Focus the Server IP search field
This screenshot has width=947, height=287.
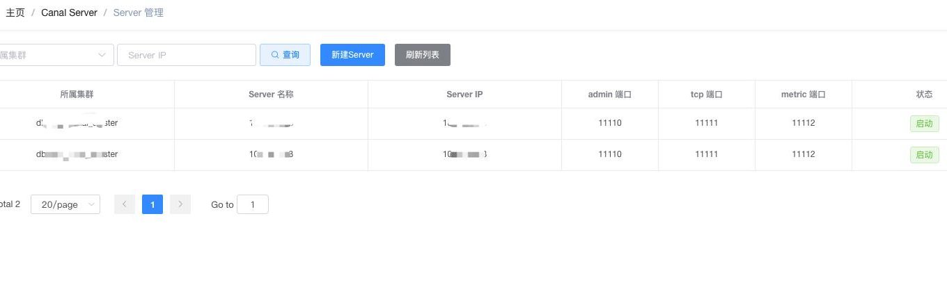[187, 55]
